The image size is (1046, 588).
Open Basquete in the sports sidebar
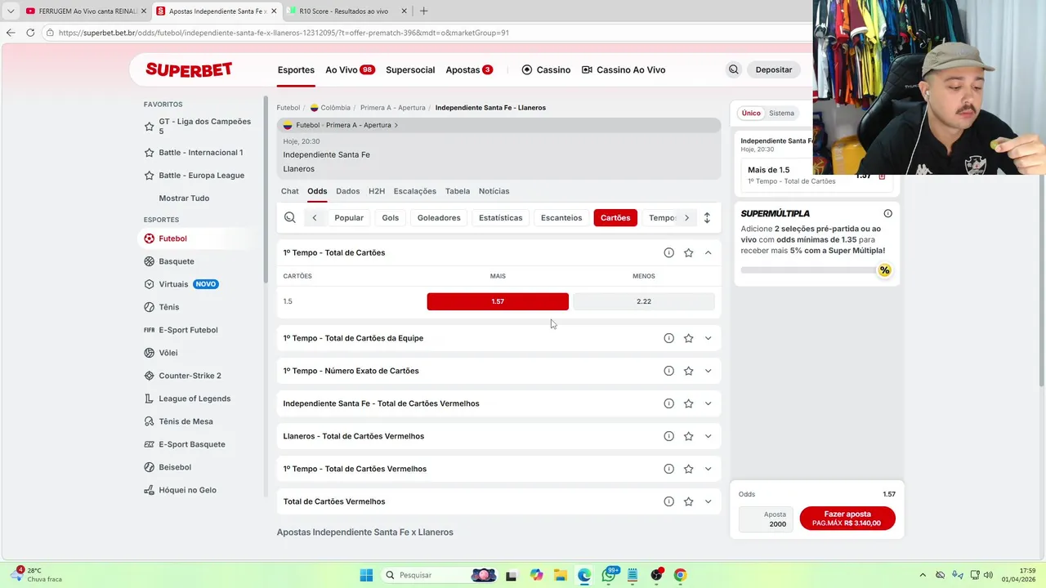177,261
